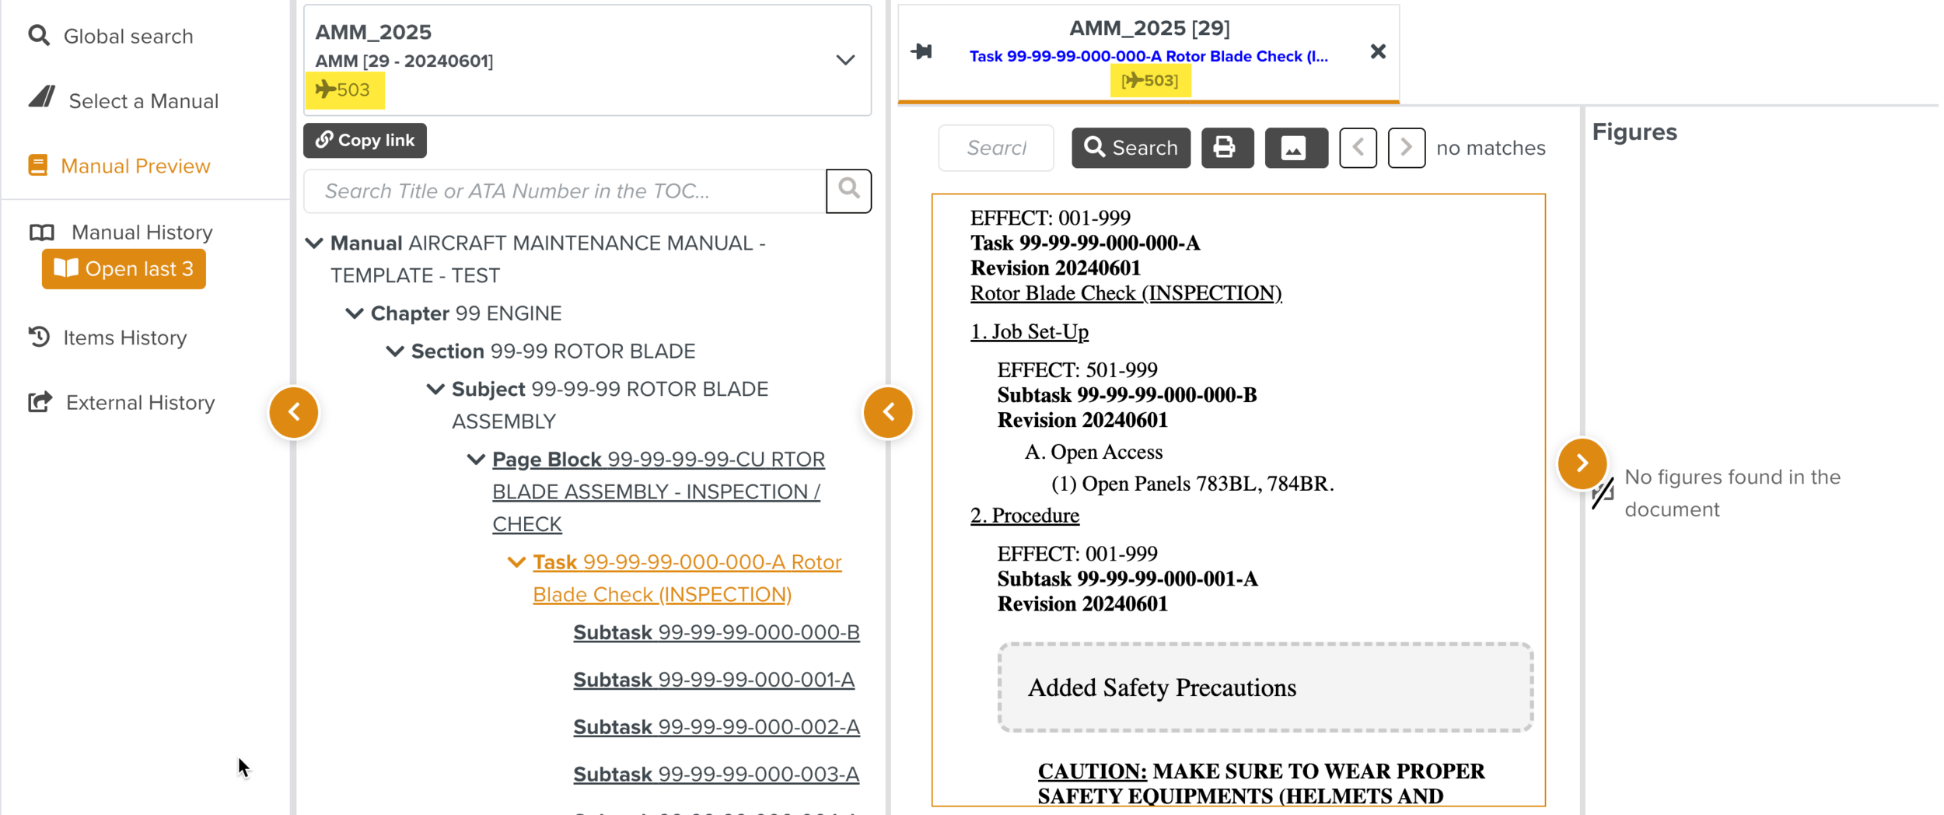Click the print icon button

point(1226,148)
